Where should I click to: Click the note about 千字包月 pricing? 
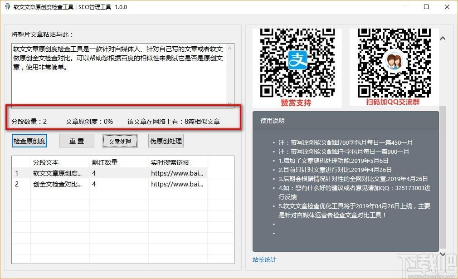[x=344, y=152]
